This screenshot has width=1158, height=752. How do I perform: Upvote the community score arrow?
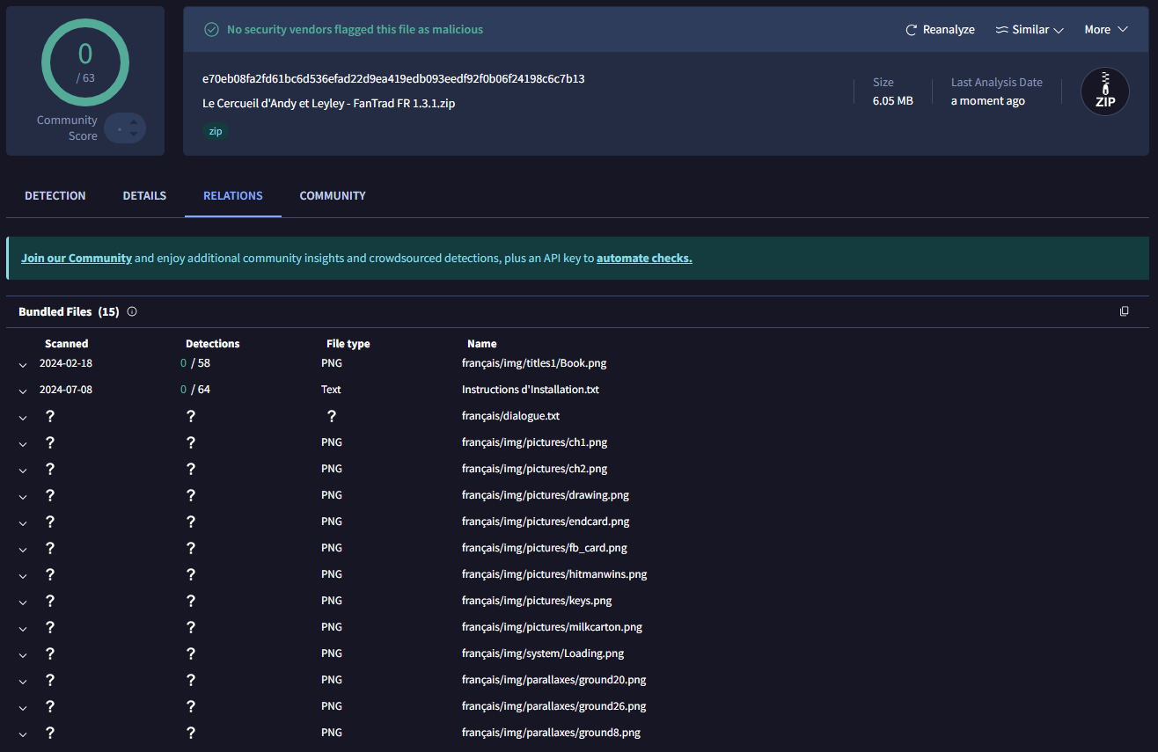point(133,122)
